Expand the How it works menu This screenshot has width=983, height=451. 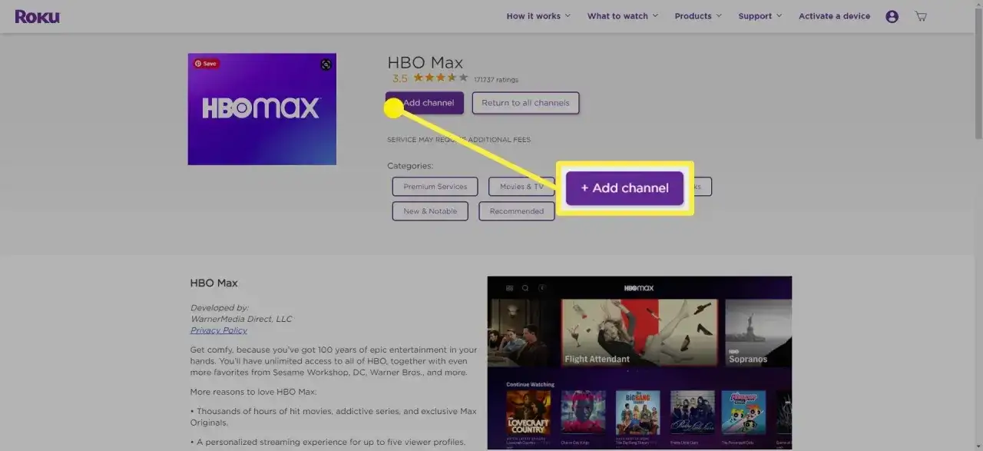coord(538,16)
